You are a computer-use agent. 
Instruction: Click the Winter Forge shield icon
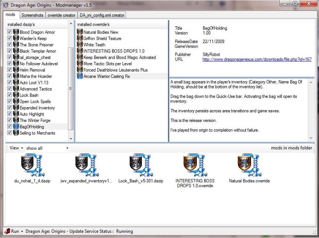16,120
